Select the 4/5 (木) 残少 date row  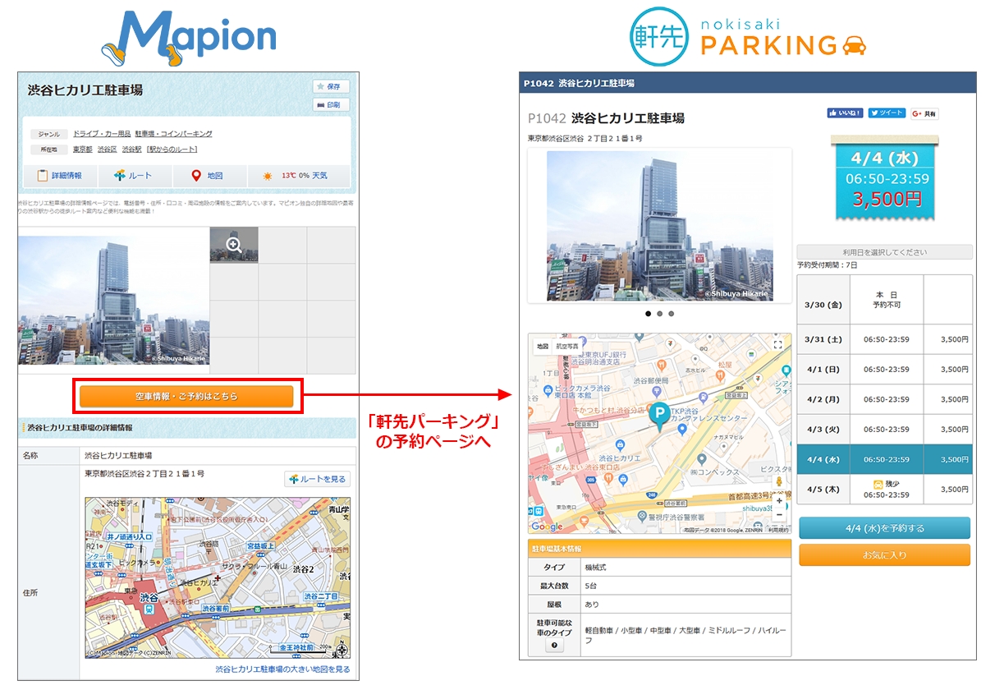point(884,490)
